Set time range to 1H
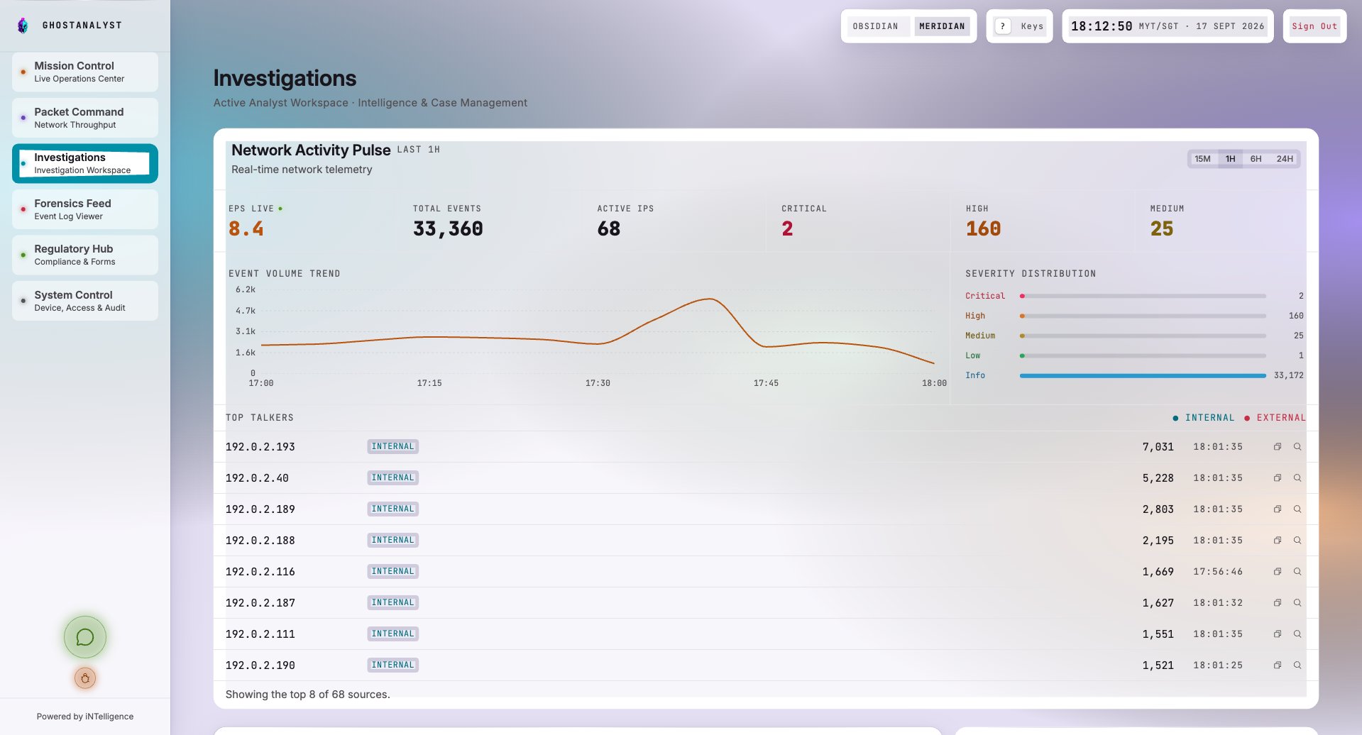This screenshot has width=1362, height=735. coord(1230,159)
